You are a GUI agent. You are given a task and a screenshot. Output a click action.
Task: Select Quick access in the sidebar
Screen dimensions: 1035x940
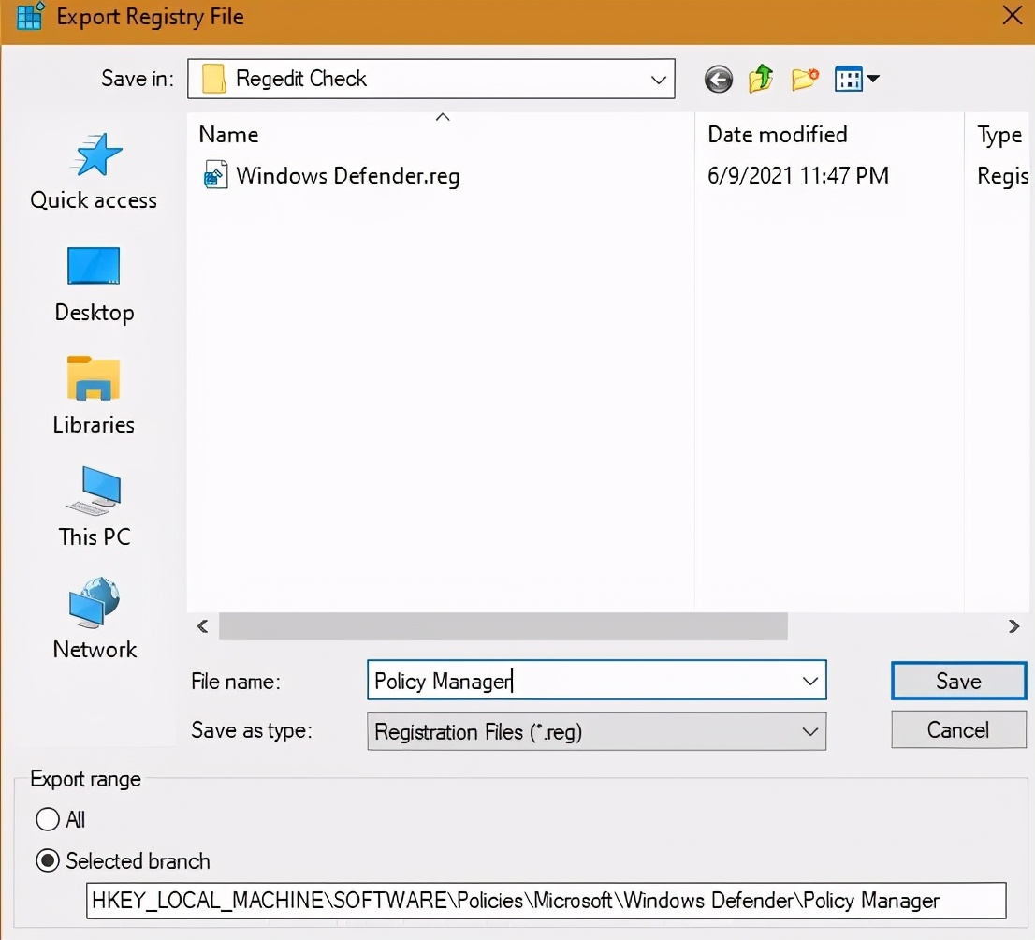point(94,173)
